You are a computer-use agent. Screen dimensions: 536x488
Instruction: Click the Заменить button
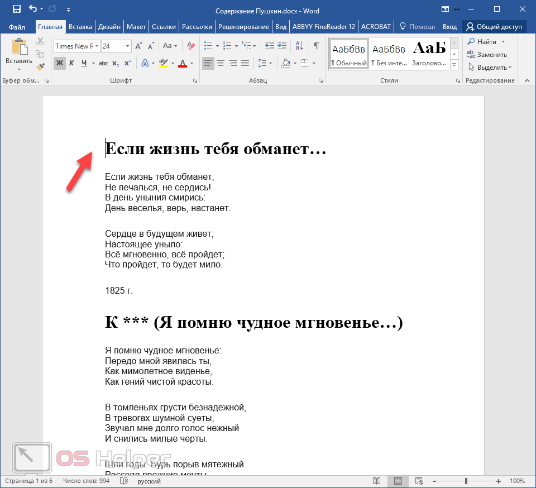[x=487, y=55]
